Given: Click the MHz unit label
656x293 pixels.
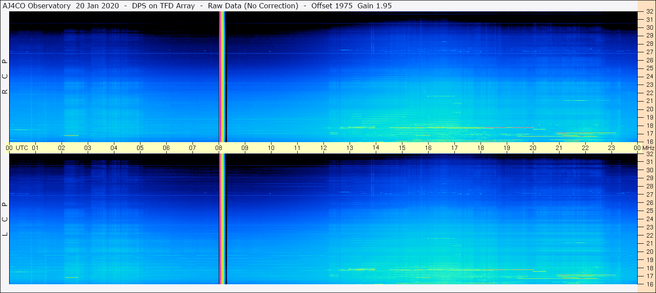Looking at the screenshot, I should [x=648, y=148].
